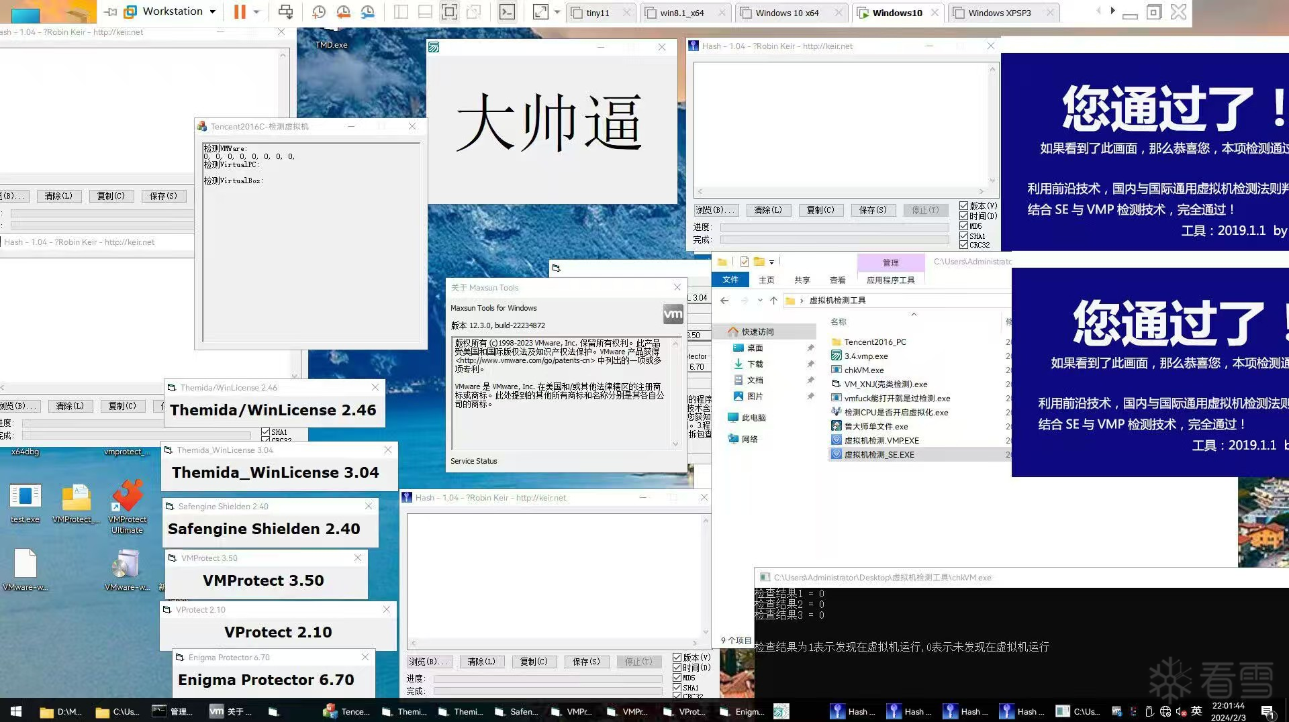Click 浏览(B) in bottom Hash window
The width and height of the screenshot is (1289, 722).
[x=428, y=662]
